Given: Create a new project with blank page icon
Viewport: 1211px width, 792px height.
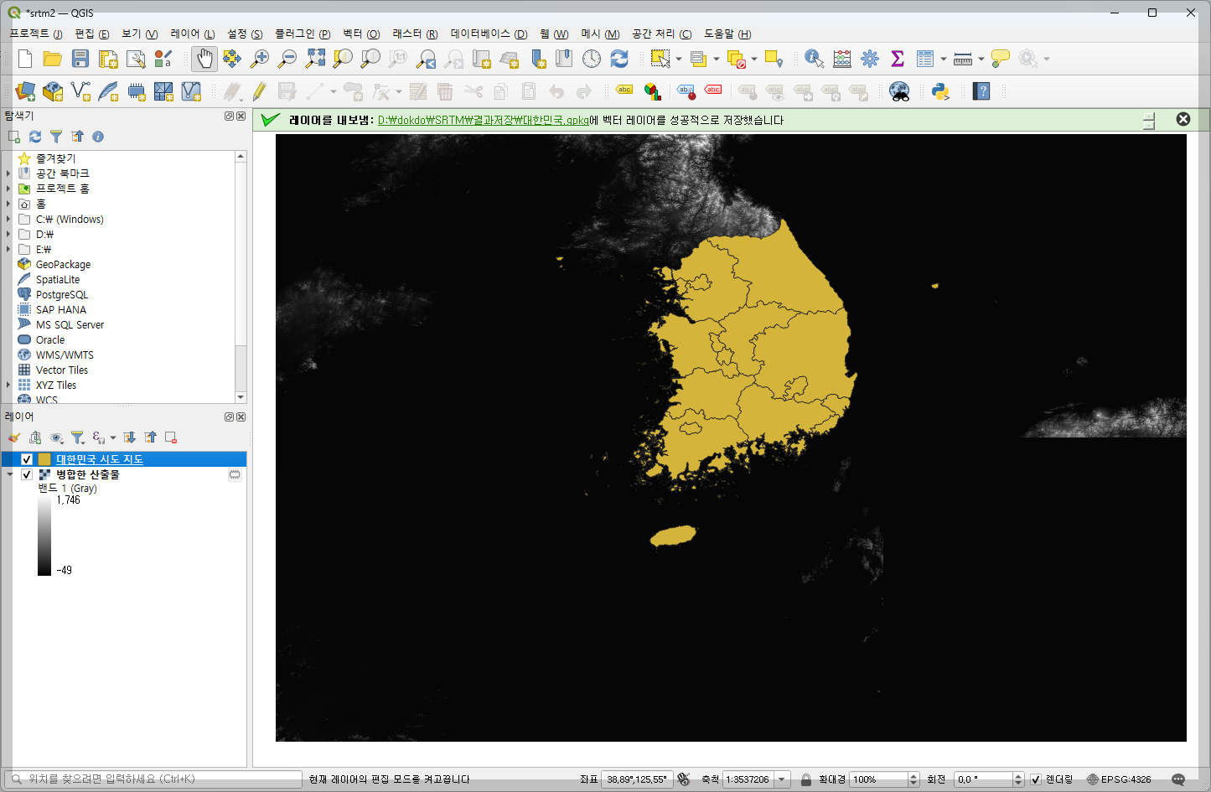Looking at the screenshot, I should pyautogui.click(x=25, y=59).
